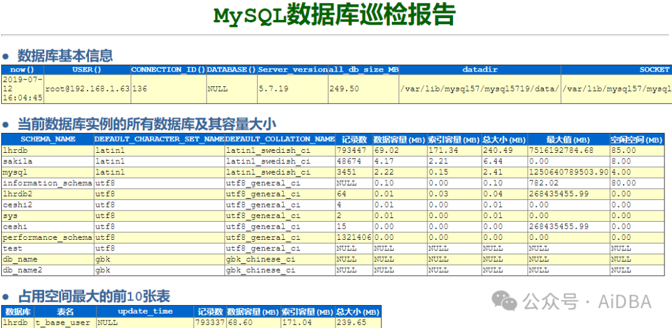This screenshot has width=672, height=328.
Task: Select total size value 240.49
Action: [x=505, y=150]
